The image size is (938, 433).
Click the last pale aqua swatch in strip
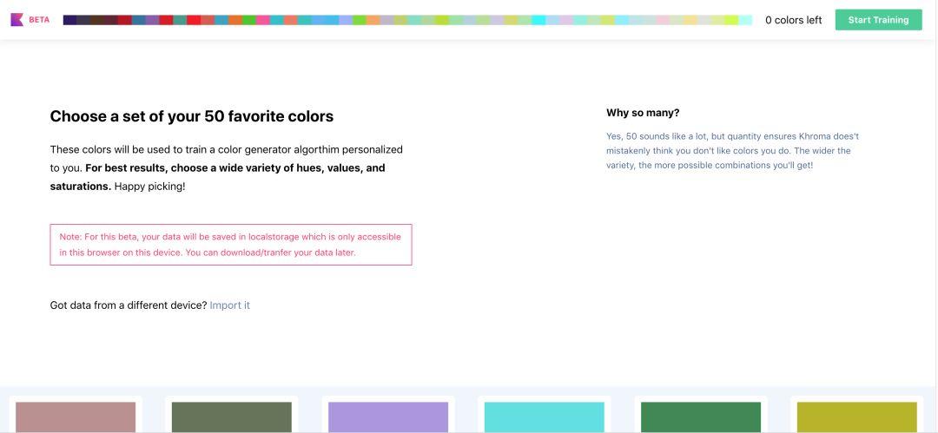pos(745,20)
